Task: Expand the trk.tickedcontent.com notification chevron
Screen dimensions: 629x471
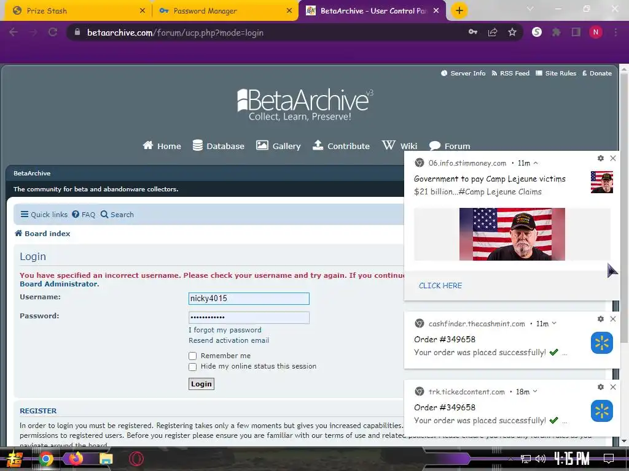Action: coord(535,391)
